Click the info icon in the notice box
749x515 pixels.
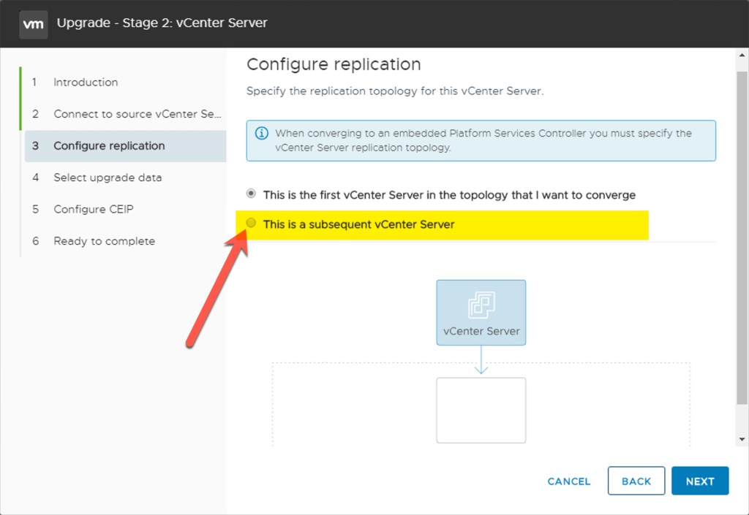261,134
